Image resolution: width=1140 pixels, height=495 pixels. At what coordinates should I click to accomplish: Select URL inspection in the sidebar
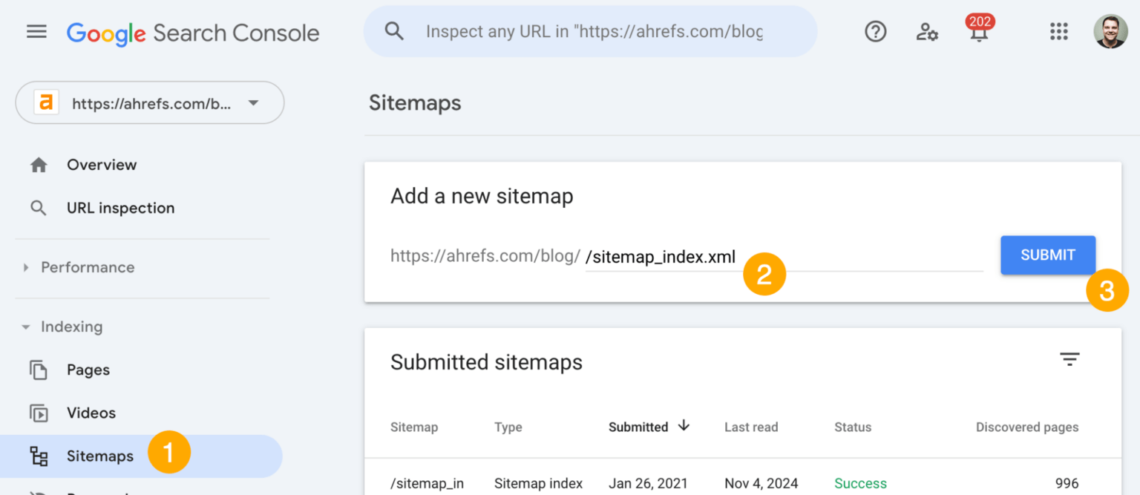point(120,208)
